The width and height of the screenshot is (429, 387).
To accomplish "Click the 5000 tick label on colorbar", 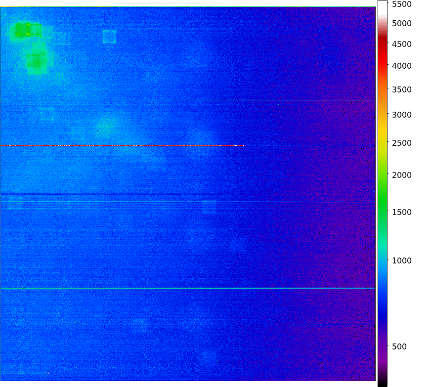I will click(x=402, y=23).
